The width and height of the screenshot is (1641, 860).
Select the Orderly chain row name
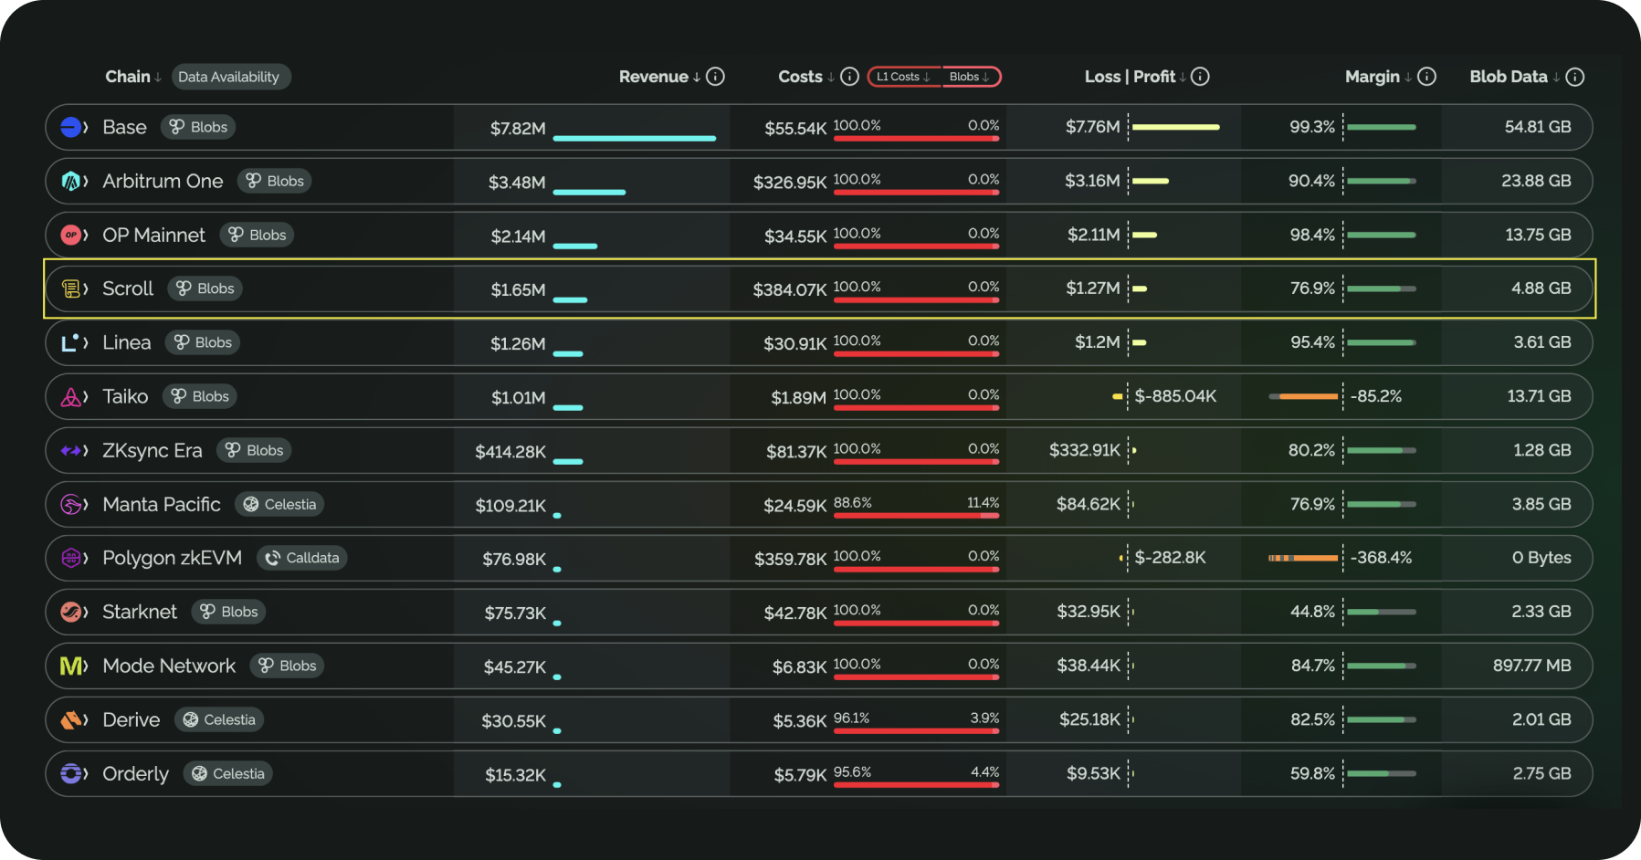tap(135, 774)
